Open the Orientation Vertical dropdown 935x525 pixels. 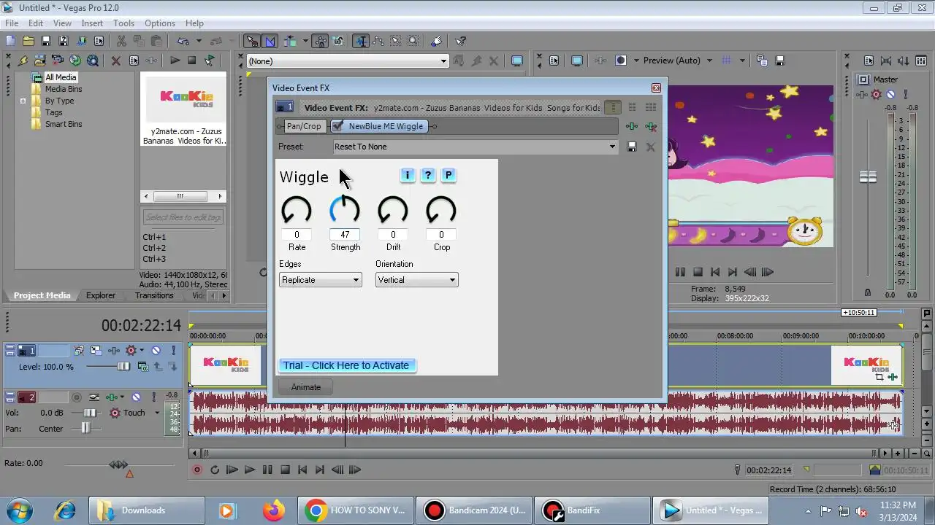click(416, 280)
